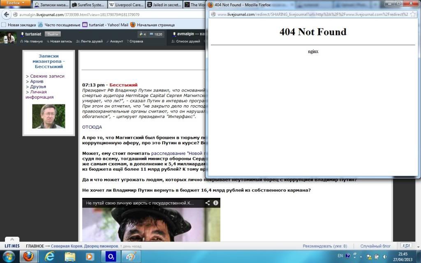Launch Internet Explorer from the taskbar

(50, 256)
